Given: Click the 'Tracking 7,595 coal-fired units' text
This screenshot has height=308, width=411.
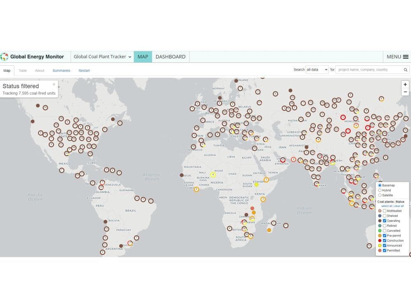Looking at the screenshot, I should [29, 93].
